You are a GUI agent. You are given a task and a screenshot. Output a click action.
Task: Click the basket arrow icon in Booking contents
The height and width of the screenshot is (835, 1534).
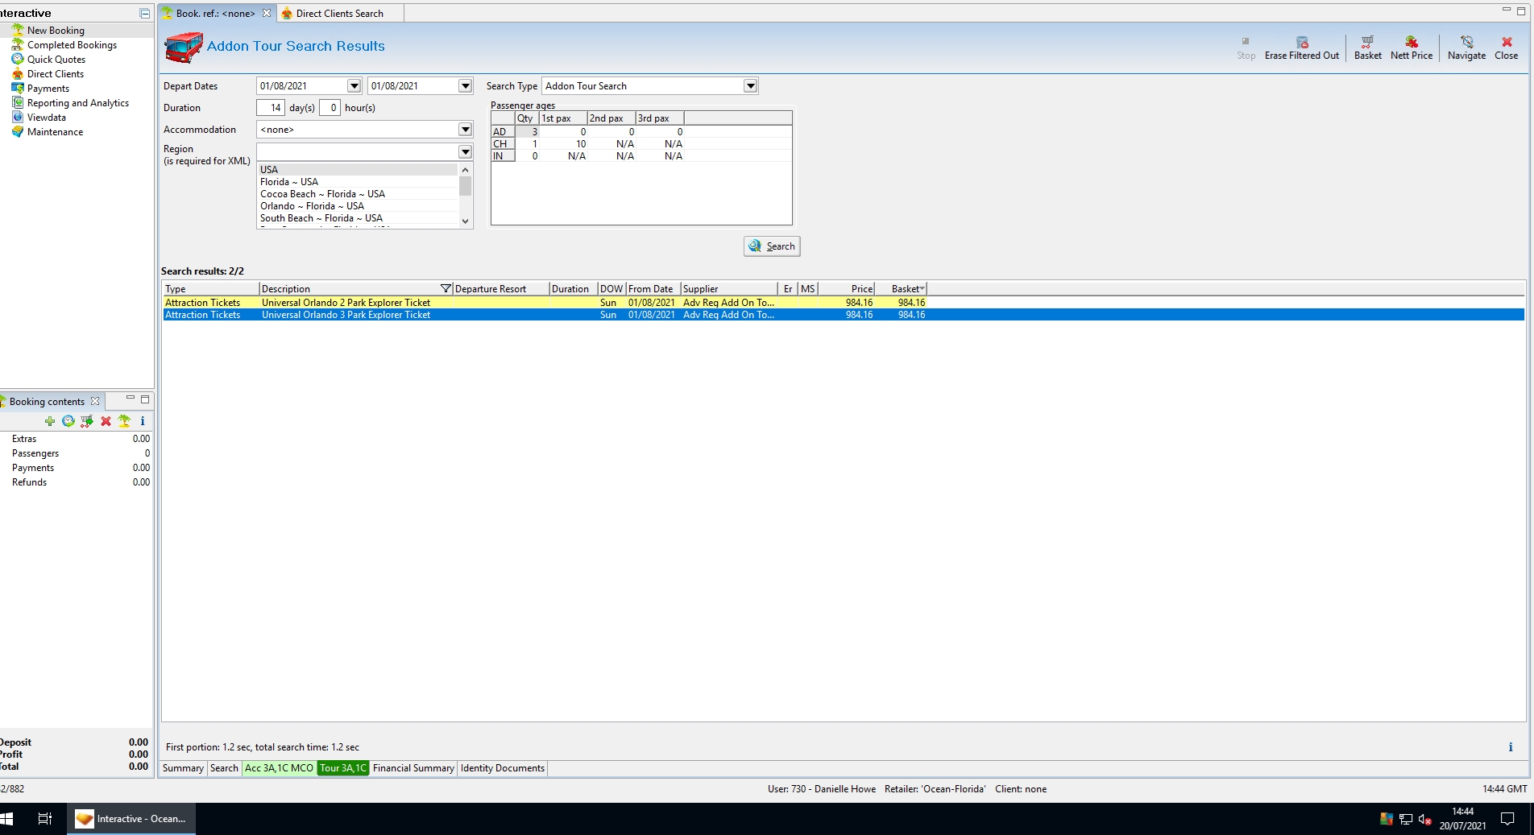pyautogui.click(x=87, y=421)
